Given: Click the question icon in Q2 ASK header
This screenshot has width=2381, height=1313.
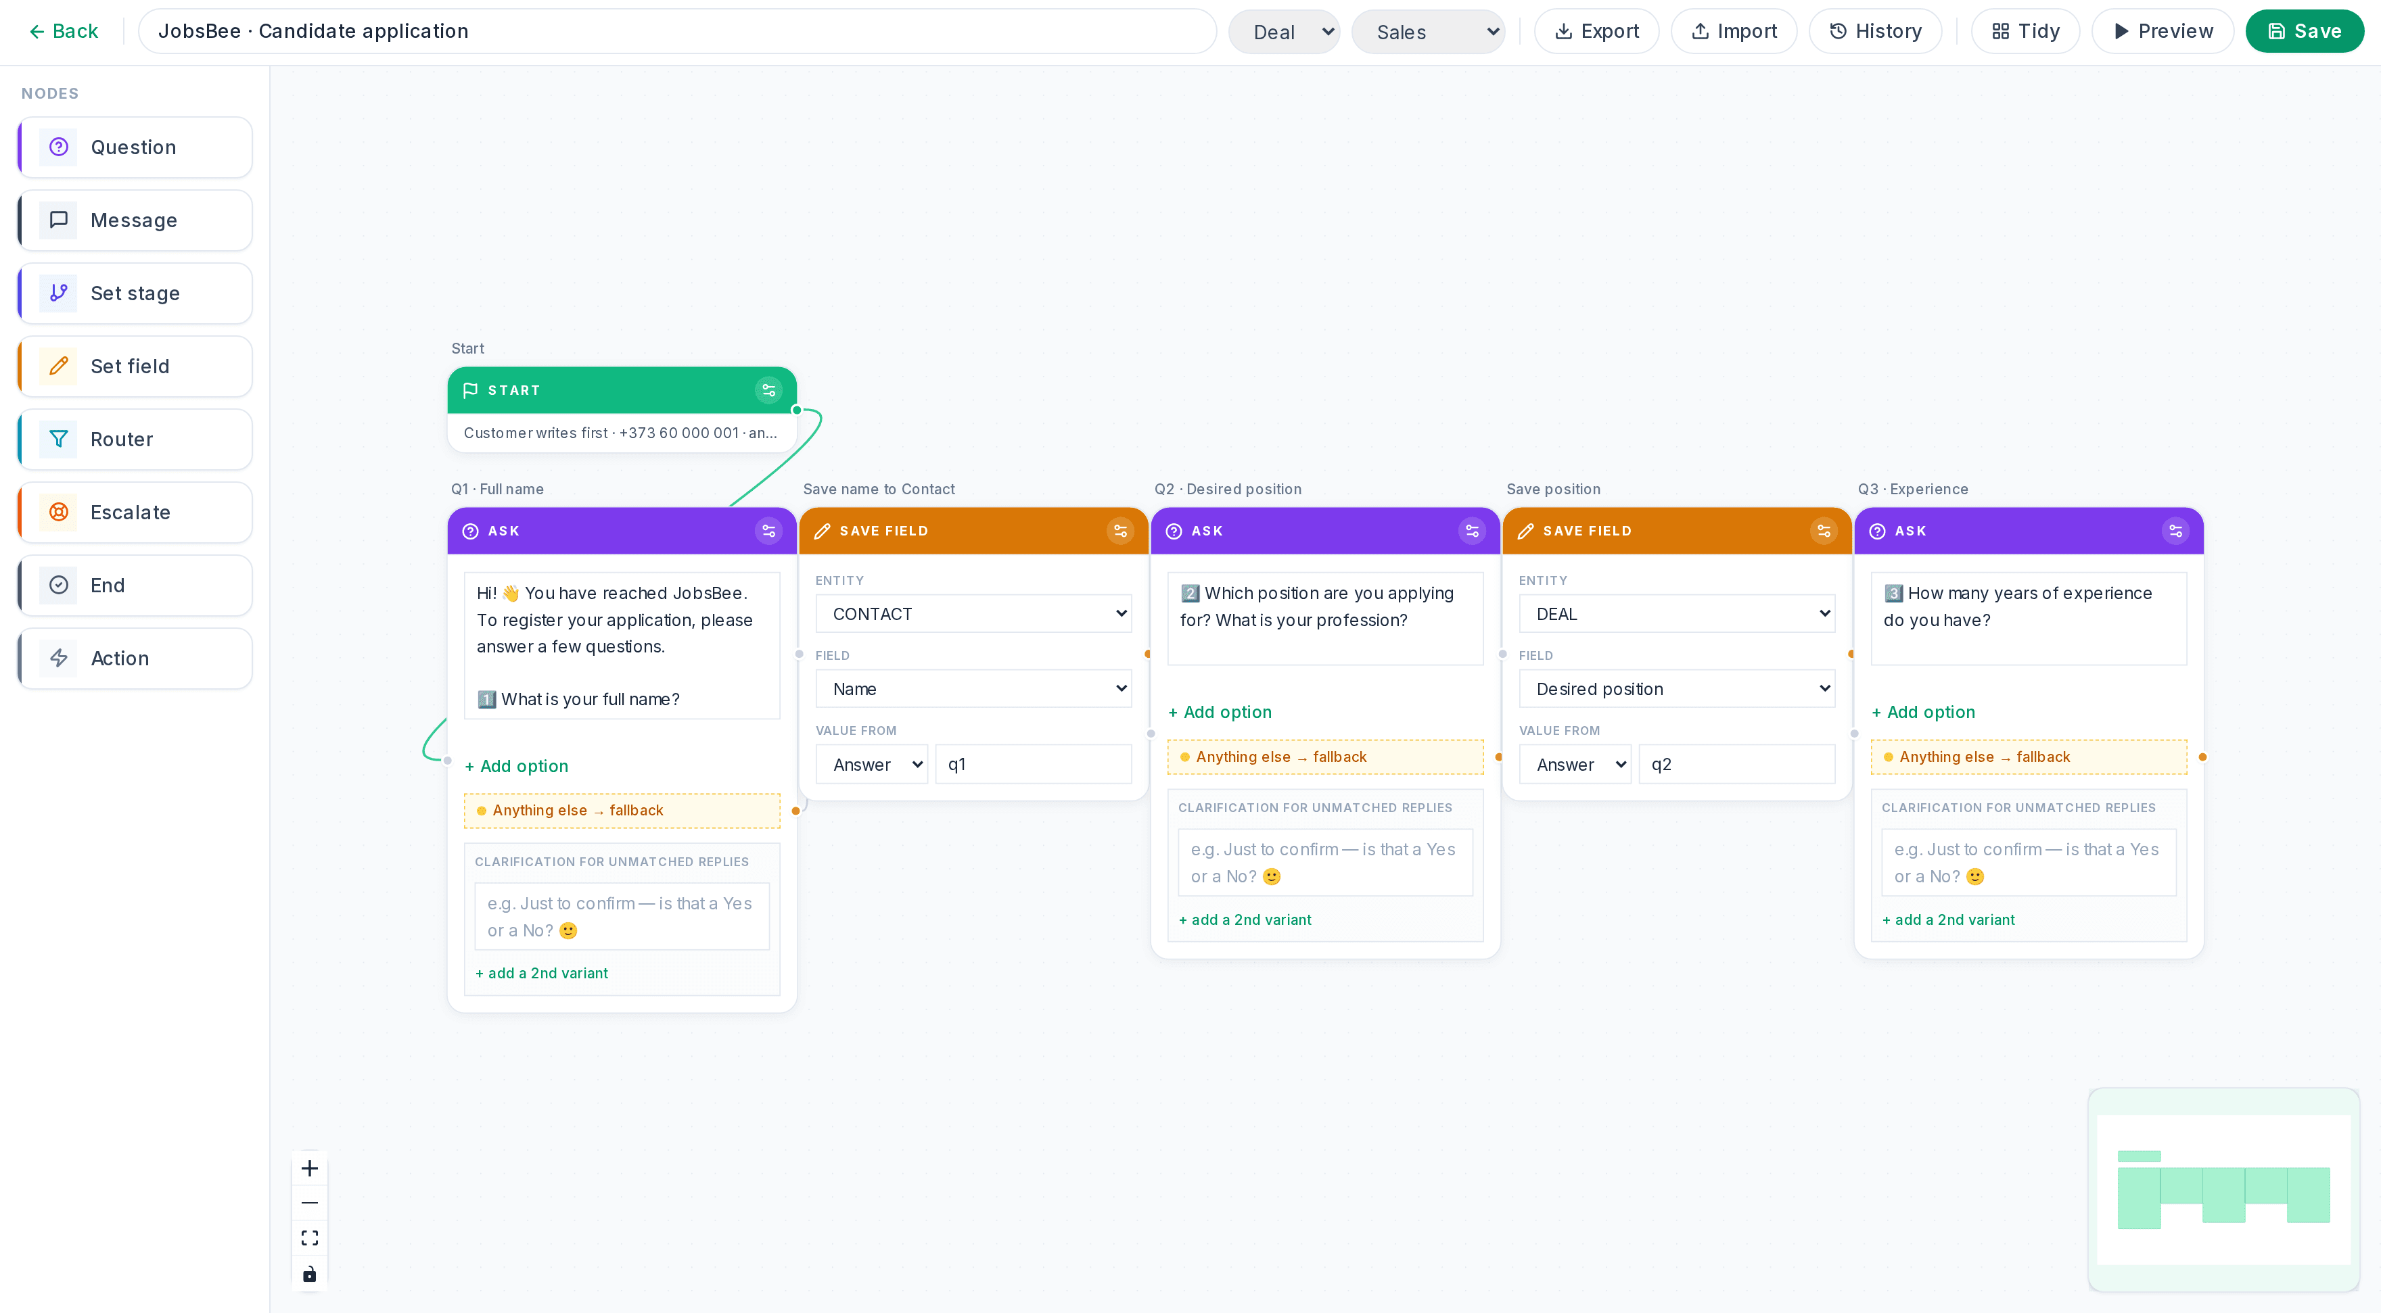Looking at the screenshot, I should click(x=1174, y=530).
